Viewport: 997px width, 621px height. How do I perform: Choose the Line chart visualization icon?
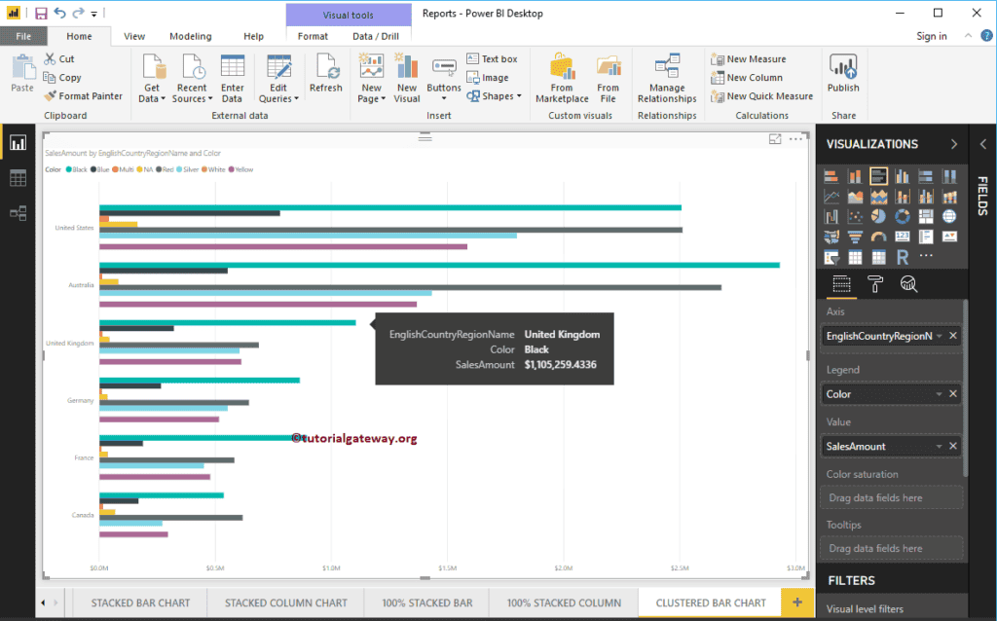click(x=831, y=197)
